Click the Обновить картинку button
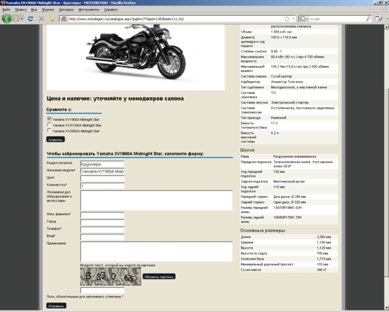 159,277
